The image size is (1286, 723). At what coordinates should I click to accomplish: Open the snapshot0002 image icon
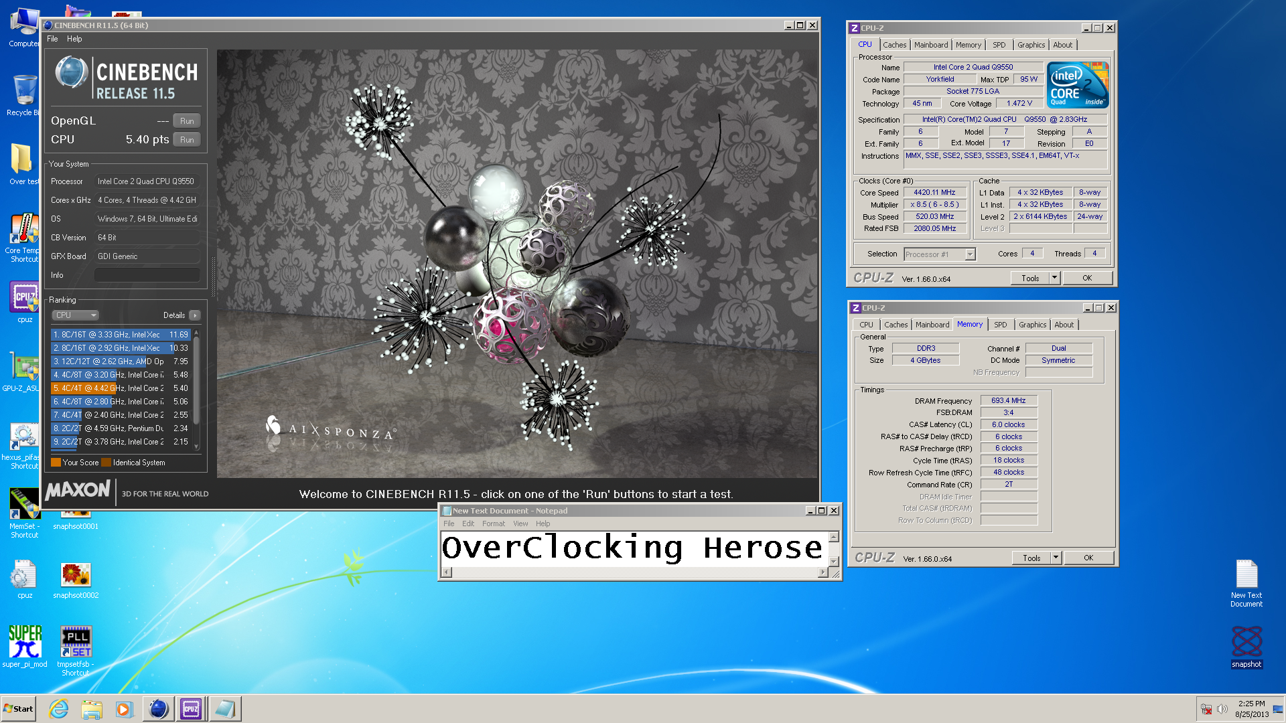76,580
